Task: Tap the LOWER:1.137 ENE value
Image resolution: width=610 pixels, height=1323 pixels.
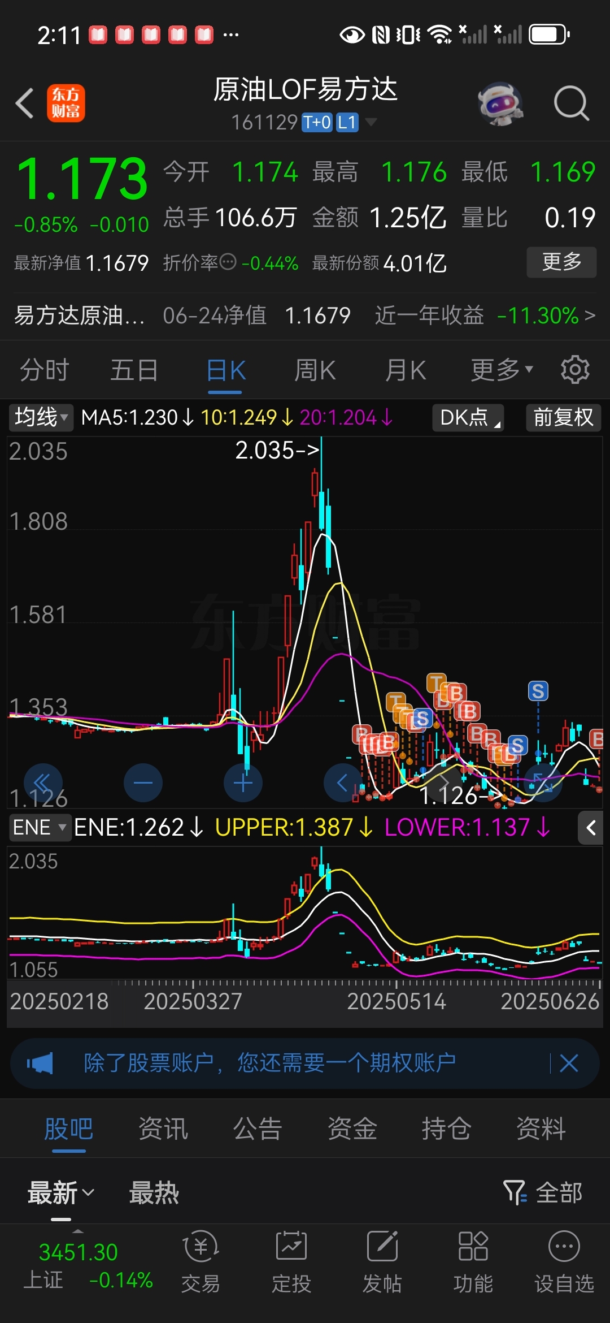Action: click(468, 828)
